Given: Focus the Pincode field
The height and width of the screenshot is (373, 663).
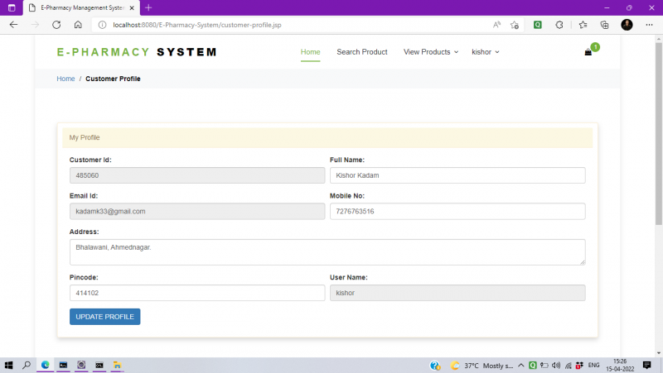Looking at the screenshot, I should [x=197, y=293].
